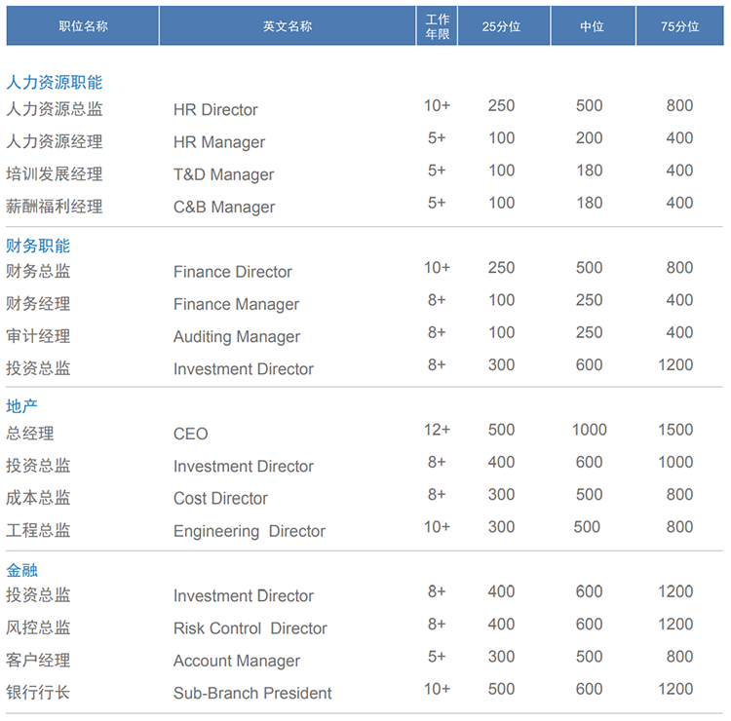Viewport: 731px width, 721px height.
Task: Select the 地产 section heading
Action: [21, 407]
